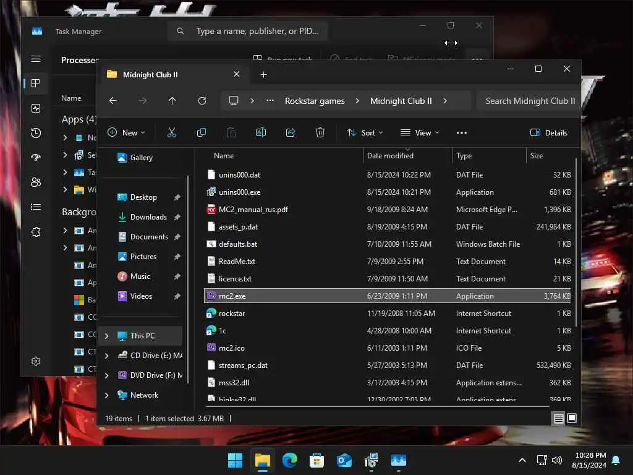The width and height of the screenshot is (633, 475).
Task: Click the Windows Start button
Action: pyautogui.click(x=235, y=460)
